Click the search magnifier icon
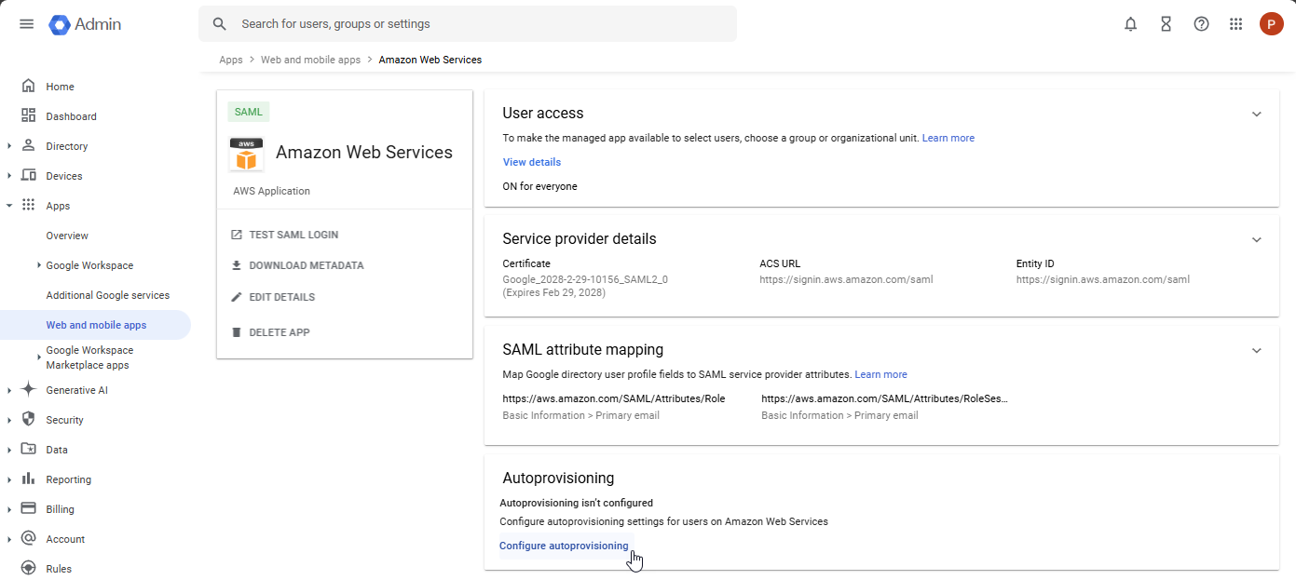The image size is (1296, 580). pyautogui.click(x=220, y=24)
